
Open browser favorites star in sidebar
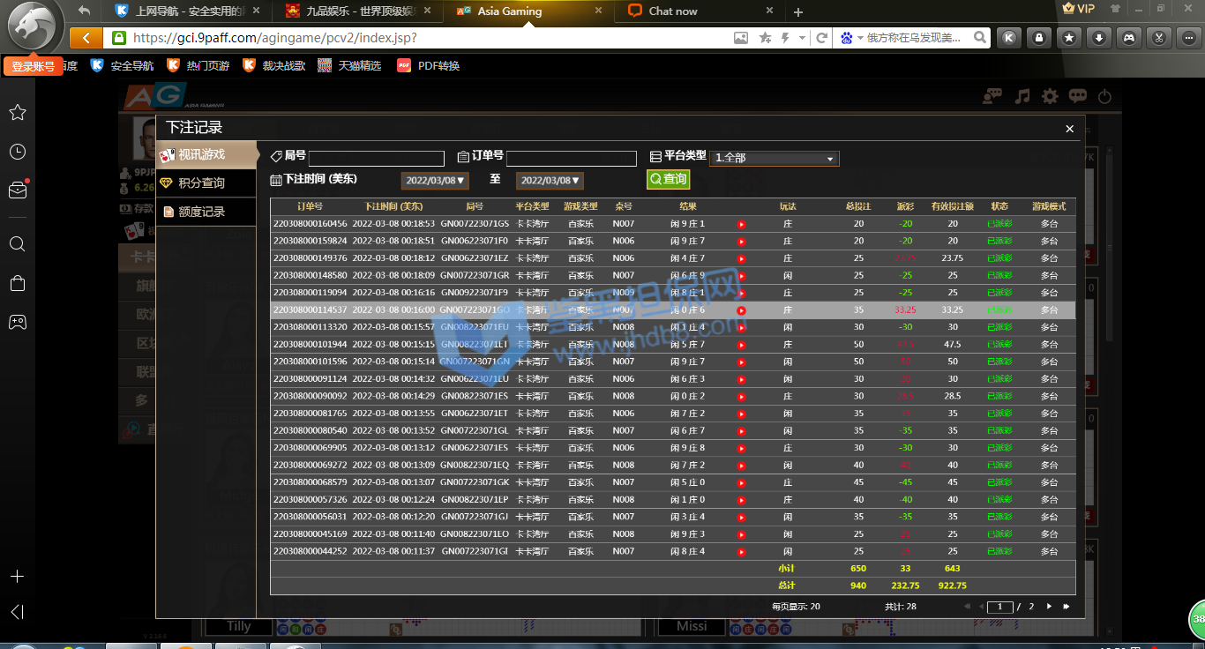[x=17, y=113]
